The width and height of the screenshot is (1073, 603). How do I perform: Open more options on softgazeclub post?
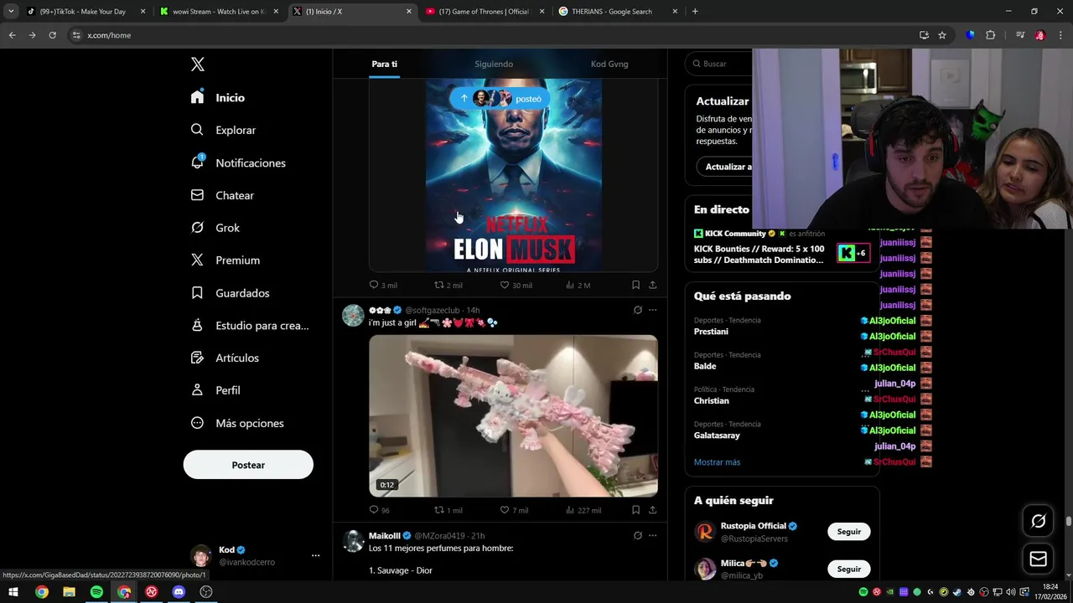pos(652,310)
